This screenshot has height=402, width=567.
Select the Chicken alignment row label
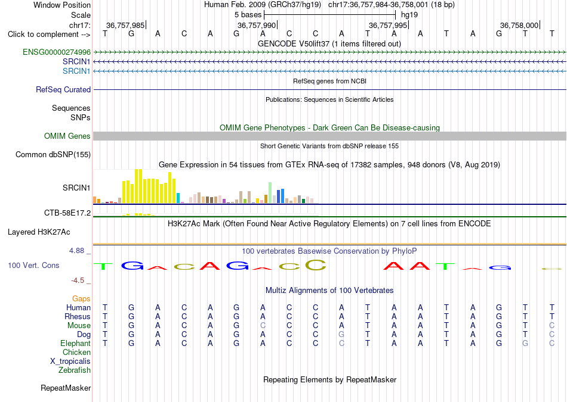tap(76, 352)
